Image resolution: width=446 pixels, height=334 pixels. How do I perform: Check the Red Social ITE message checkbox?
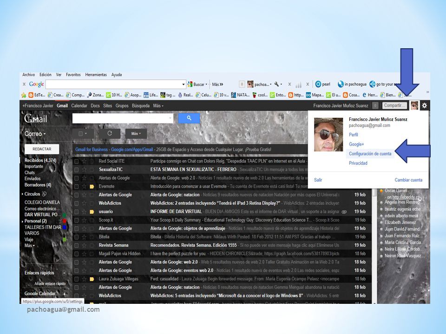(76, 161)
